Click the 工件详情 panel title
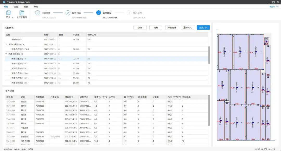 [10, 91]
